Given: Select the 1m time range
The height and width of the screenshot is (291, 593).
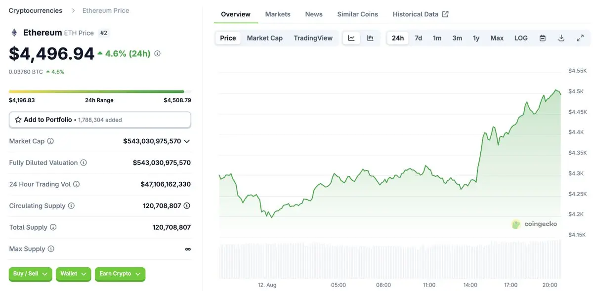Looking at the screenshot, I should click(x=437, y=38).
